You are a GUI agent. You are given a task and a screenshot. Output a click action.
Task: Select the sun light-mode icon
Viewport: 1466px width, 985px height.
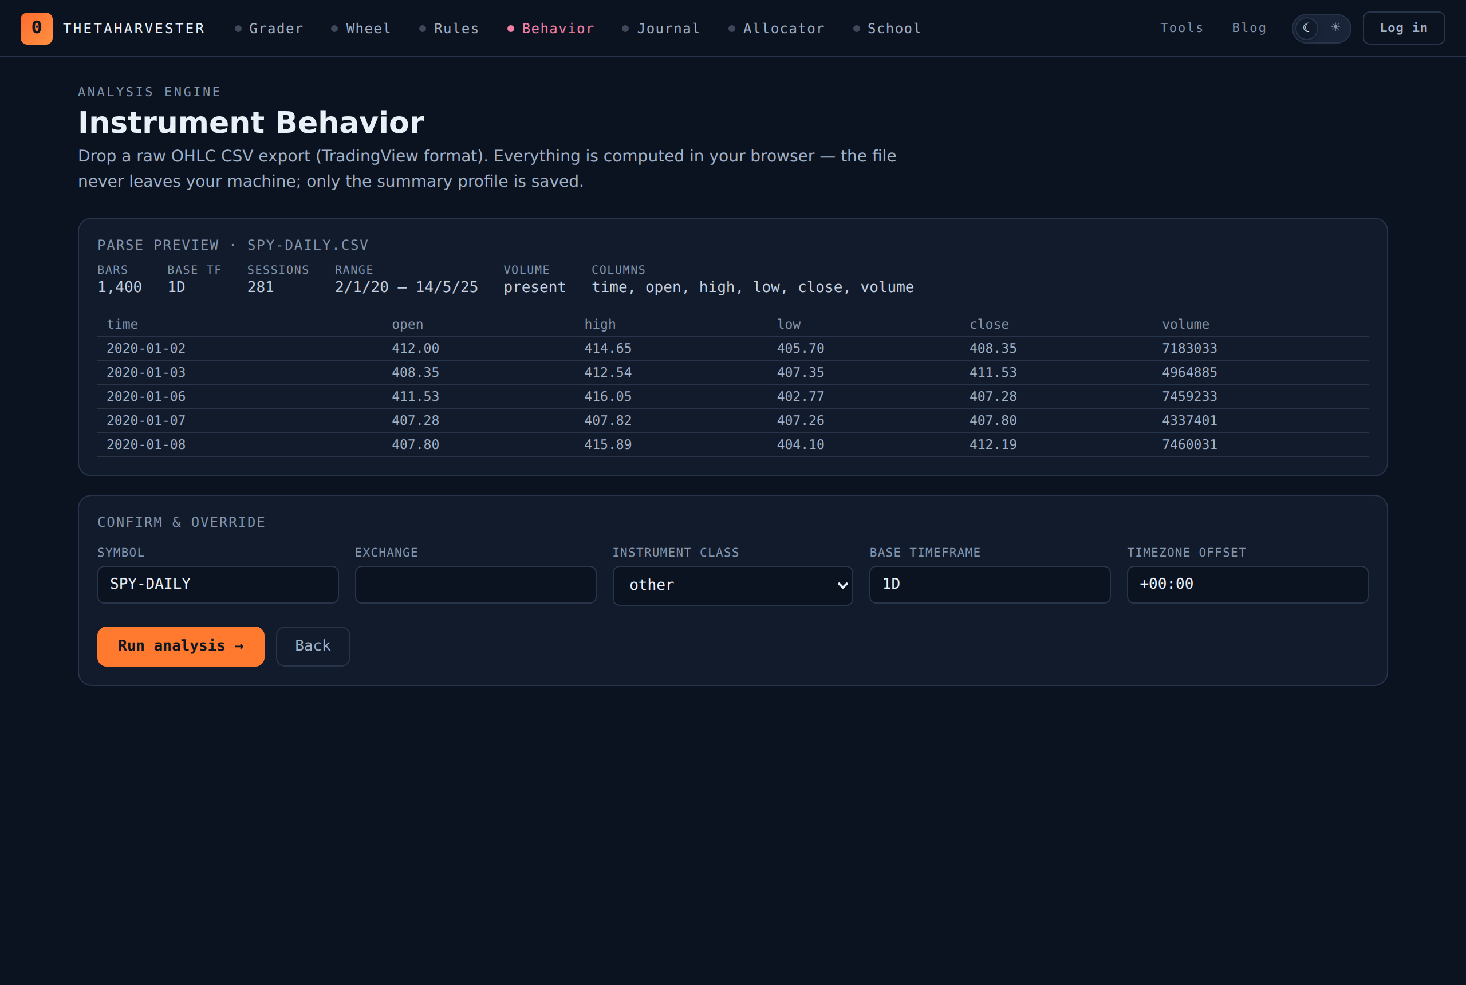pos(1335,27)
